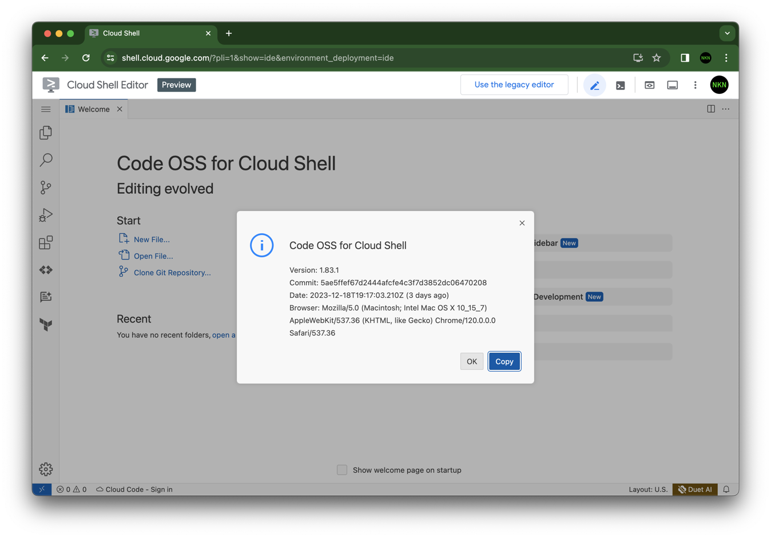Toggle the browser side panel
Screen dimensions: 771x538
(685, 58)
